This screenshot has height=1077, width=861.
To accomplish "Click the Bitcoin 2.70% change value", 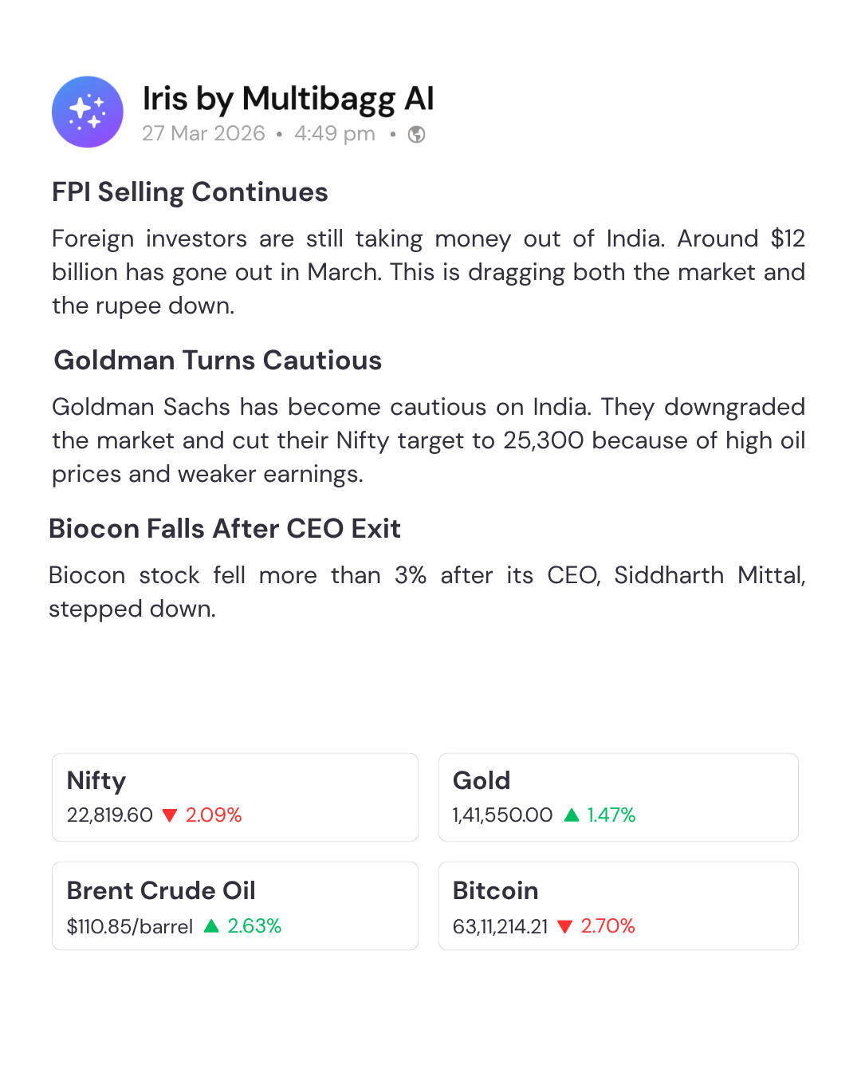I will (x=607, y=926).
